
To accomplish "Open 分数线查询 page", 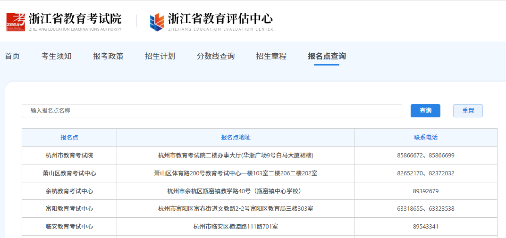I will (216, 57).
